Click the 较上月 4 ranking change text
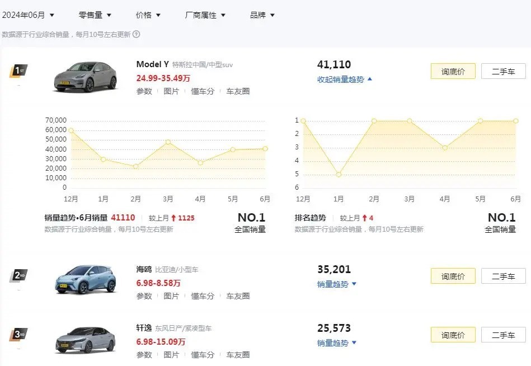 click(x=356, y=218)
